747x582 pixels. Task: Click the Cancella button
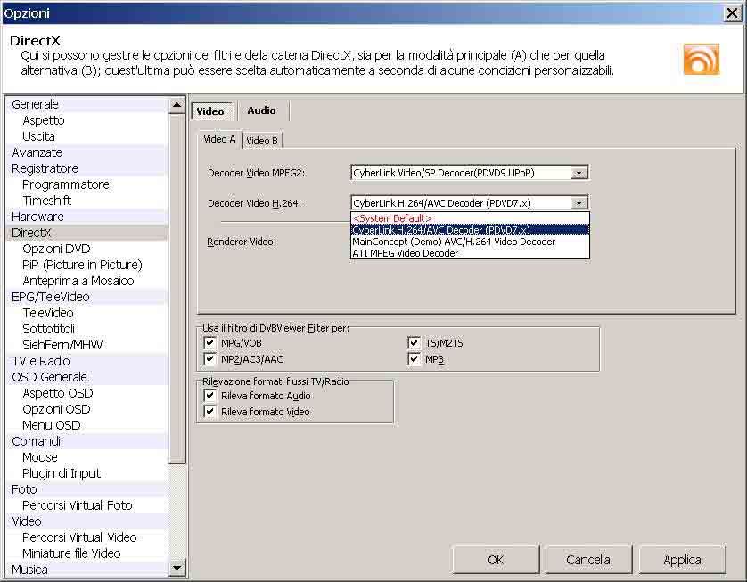[588, 560]
